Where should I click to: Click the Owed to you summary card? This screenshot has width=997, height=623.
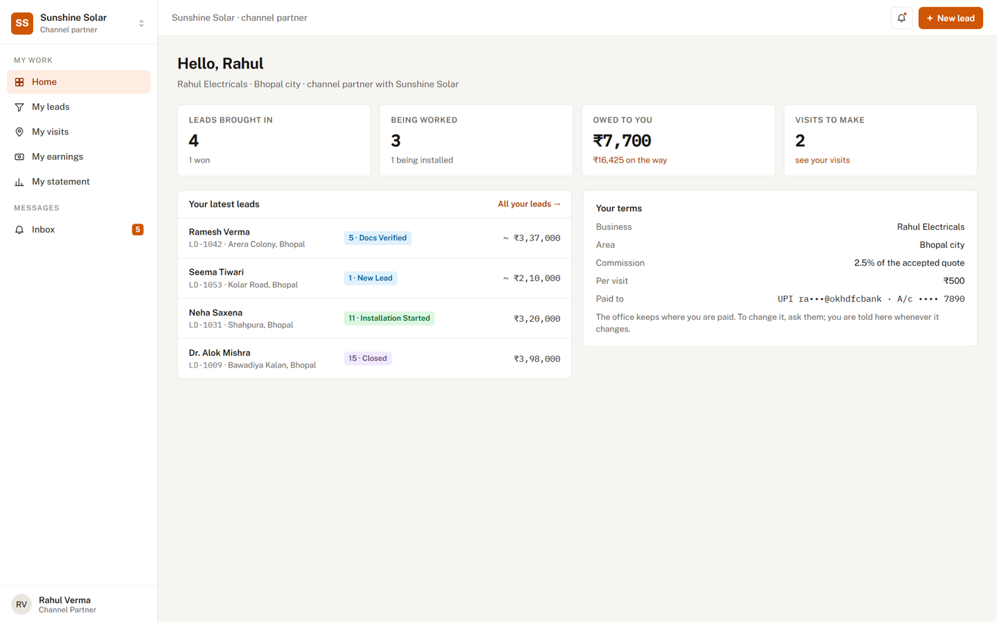pos(679,141)
